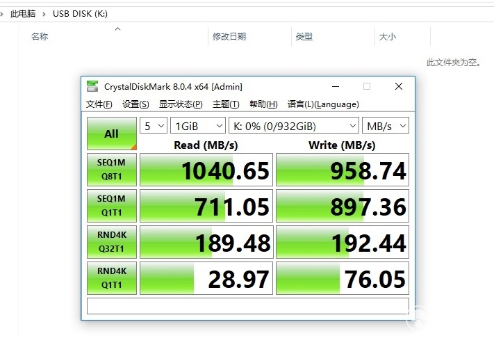This screenshot has height=338, width=494.
Task: Click the 28.97 random read result
Action: click(x=206, y=278)
